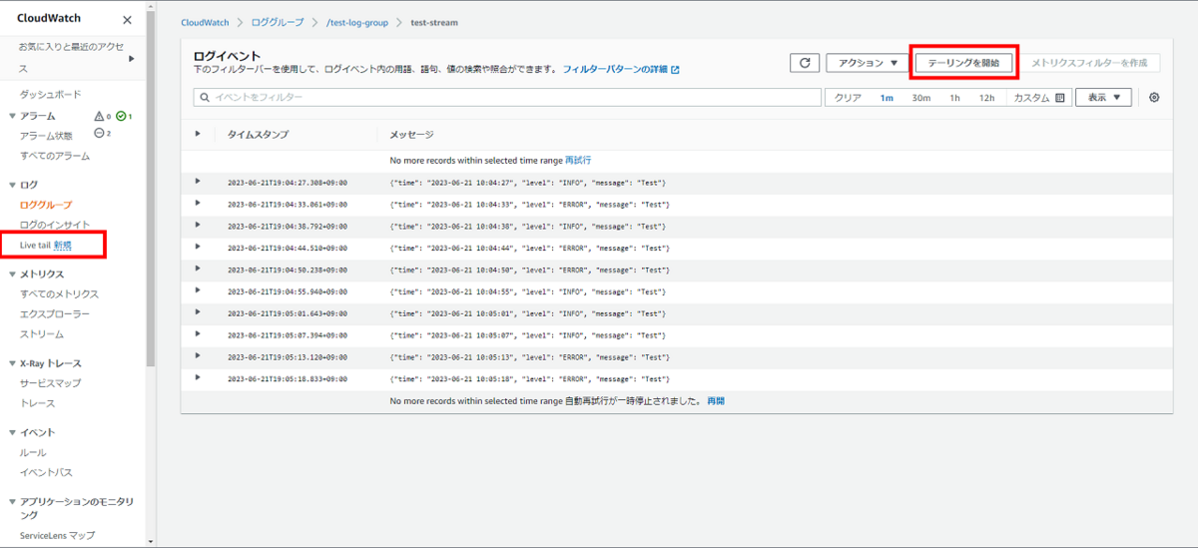Screen dimensions: 1198x548
Task: Open ログのインサイト in sidebar
Action: coord(55,225)
